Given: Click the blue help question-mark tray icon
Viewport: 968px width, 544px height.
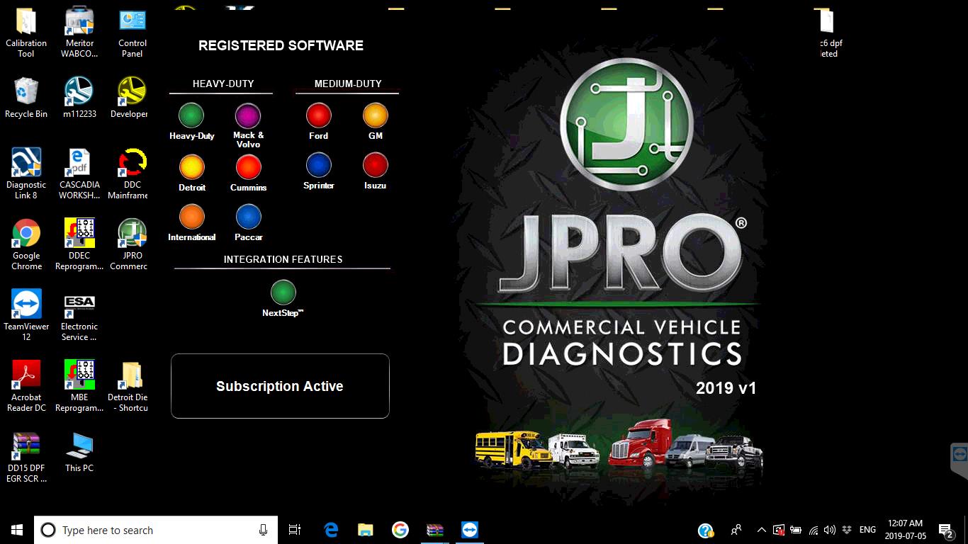Looking at the screenshot, I should coord(705,530).
